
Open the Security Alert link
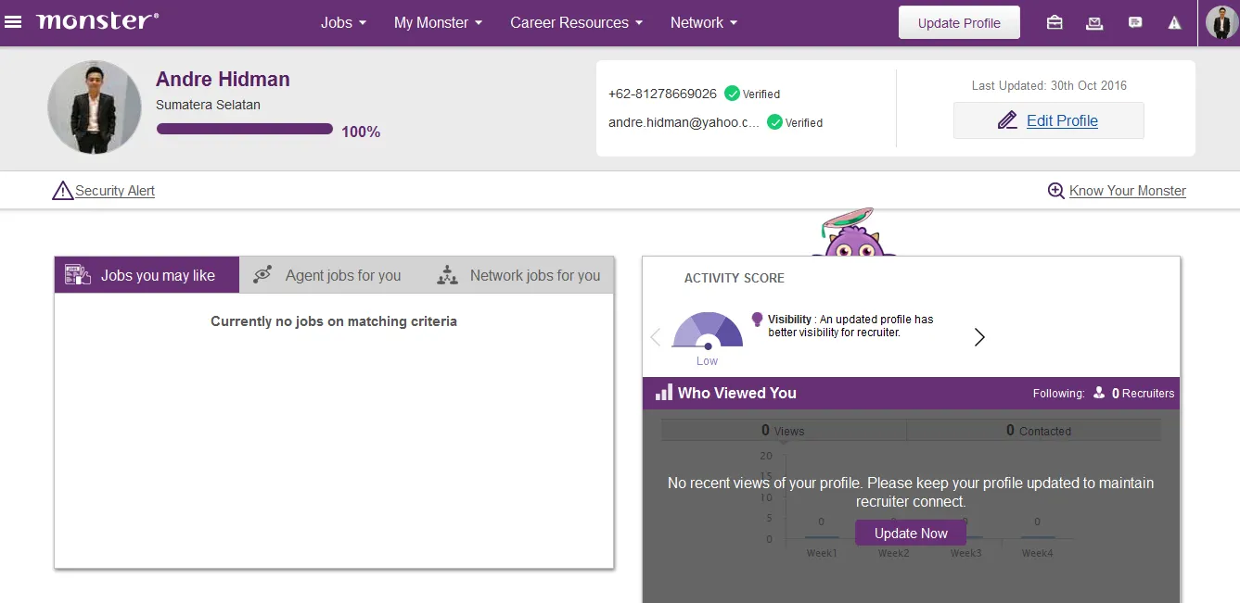click(114, 191)
